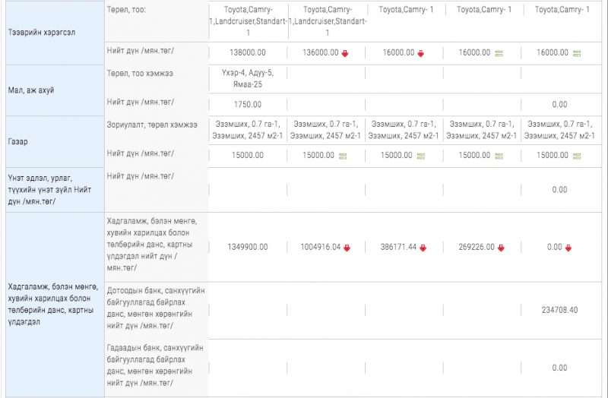
Task: Click the Газар category label
Action: click(19, 142)
